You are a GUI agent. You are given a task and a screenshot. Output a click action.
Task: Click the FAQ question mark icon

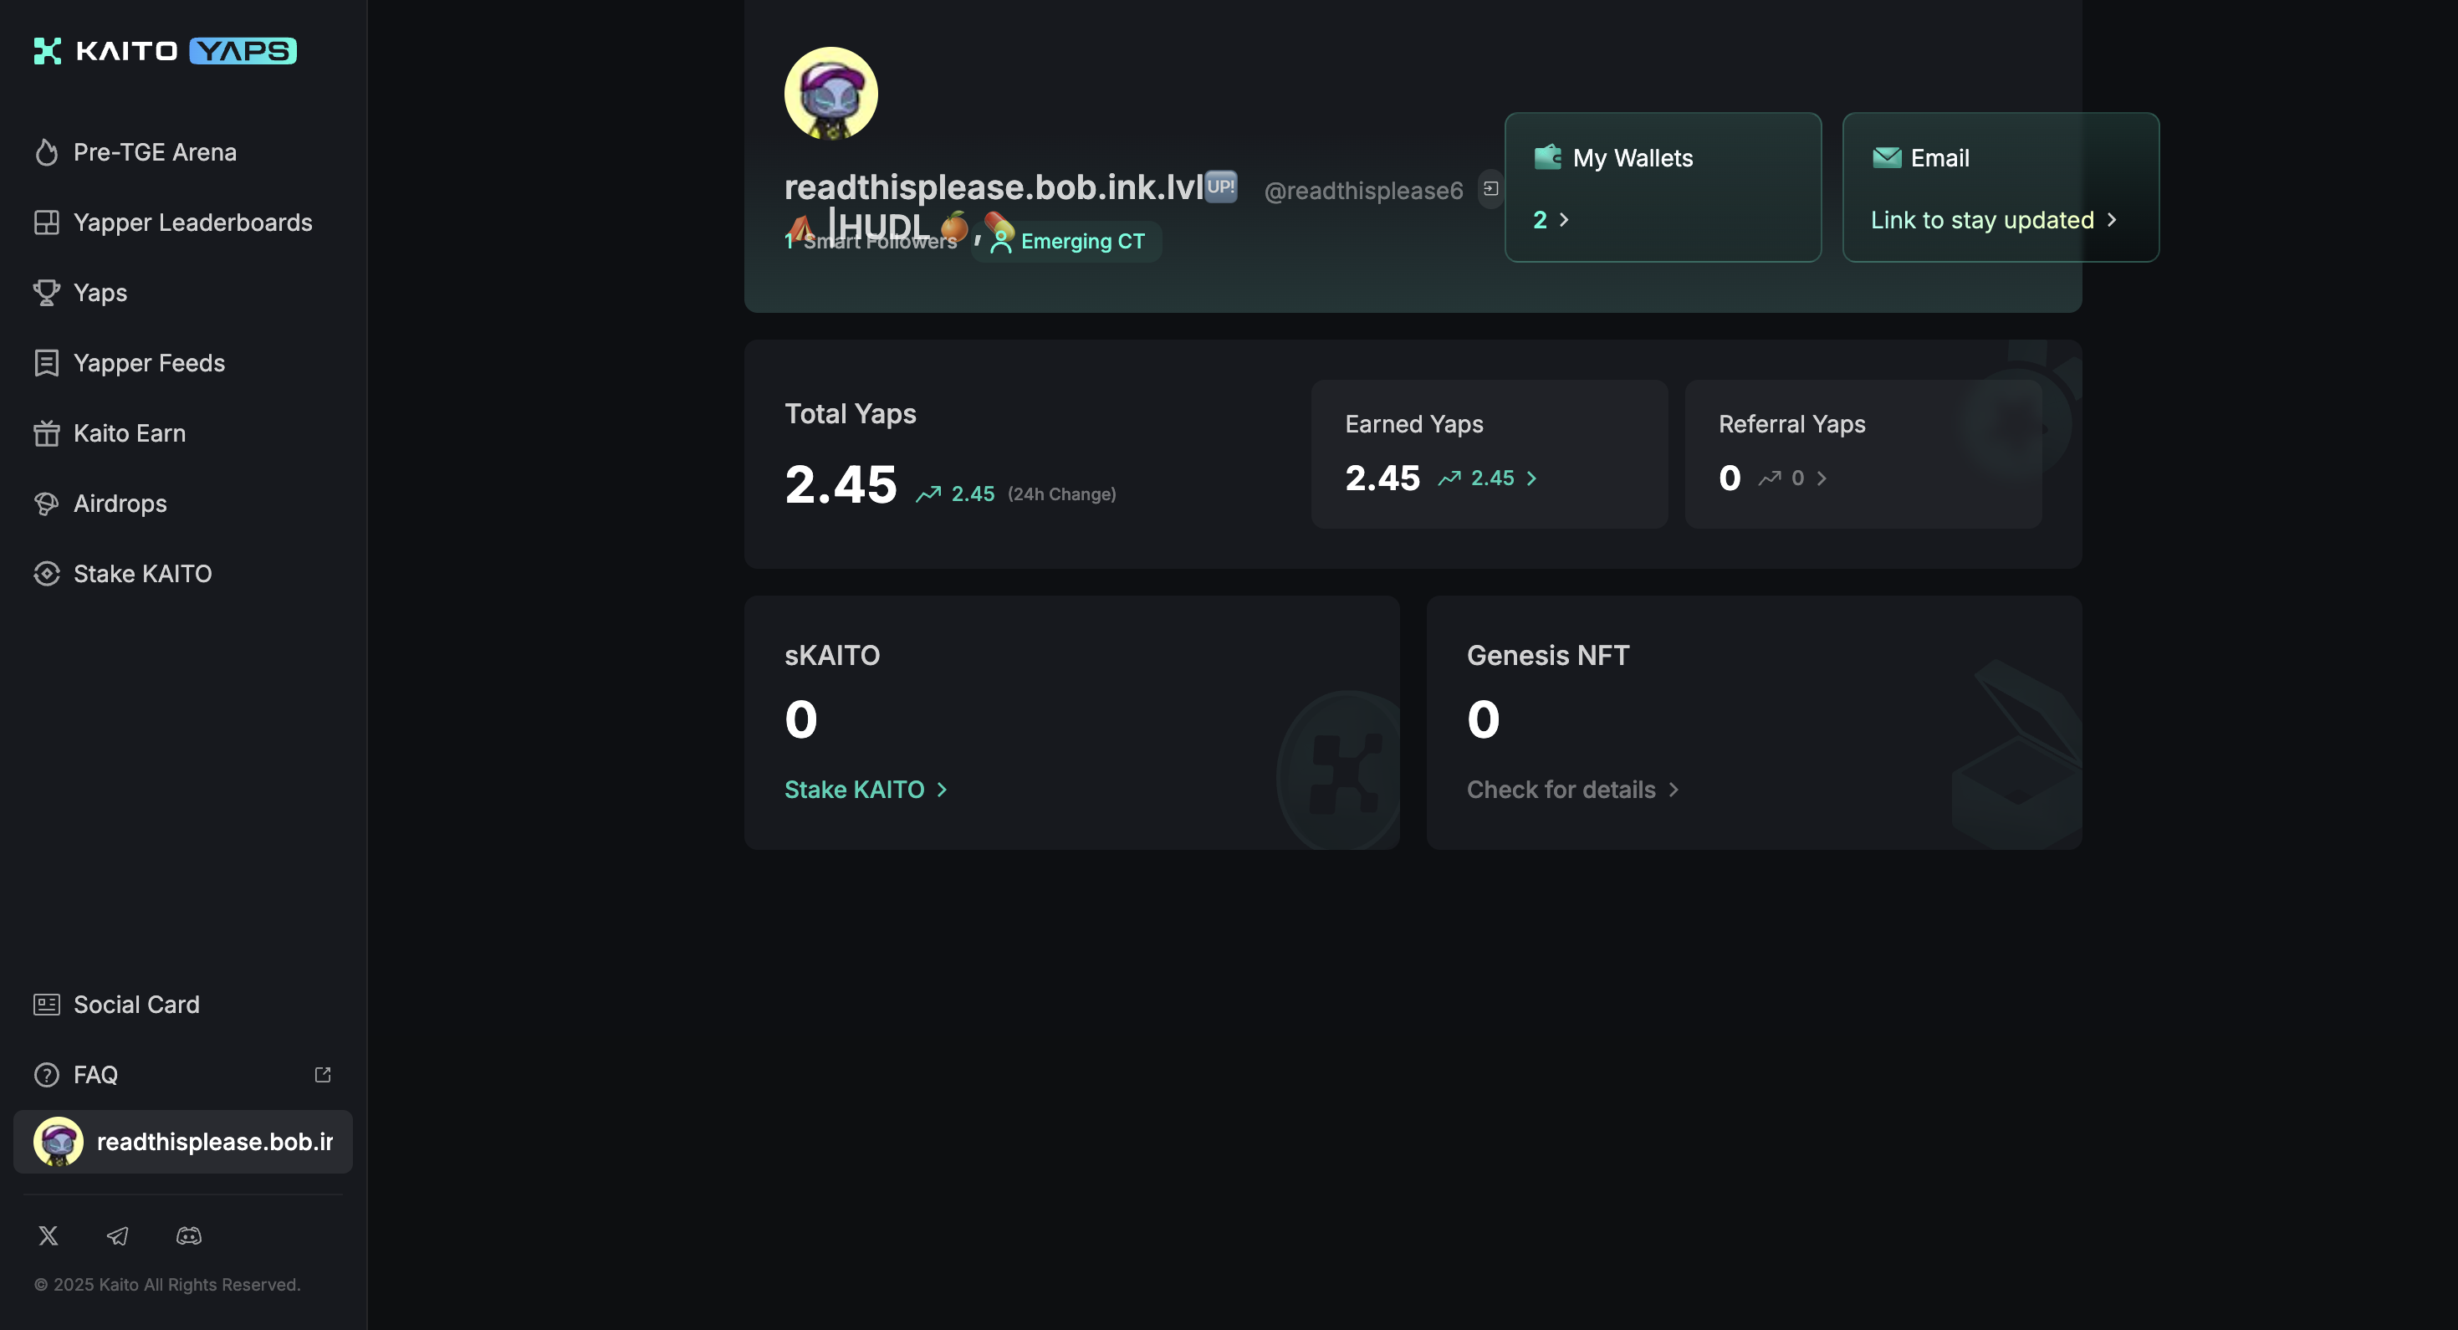tap(47, 1074)
